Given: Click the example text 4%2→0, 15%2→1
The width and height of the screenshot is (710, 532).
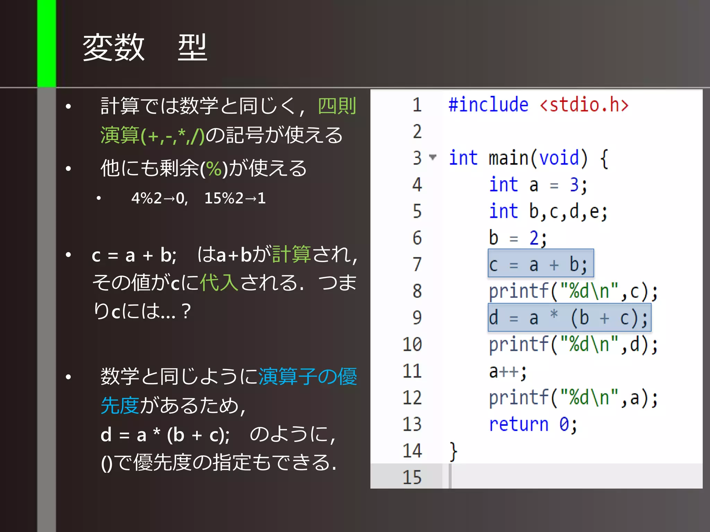Looking at the screenshot, I should 198,198.
